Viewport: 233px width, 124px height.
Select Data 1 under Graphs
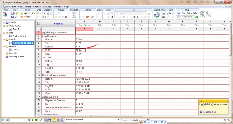click(16, 50)
